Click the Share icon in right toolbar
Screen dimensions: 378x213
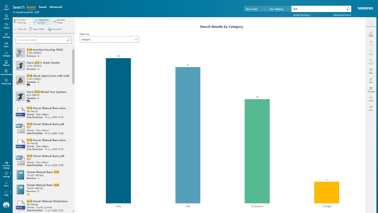click(x=371, y=99)
